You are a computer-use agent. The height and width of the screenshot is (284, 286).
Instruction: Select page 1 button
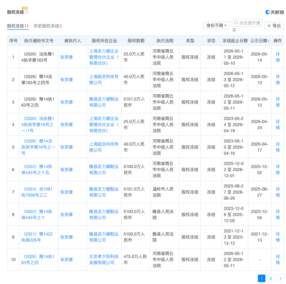261,278
